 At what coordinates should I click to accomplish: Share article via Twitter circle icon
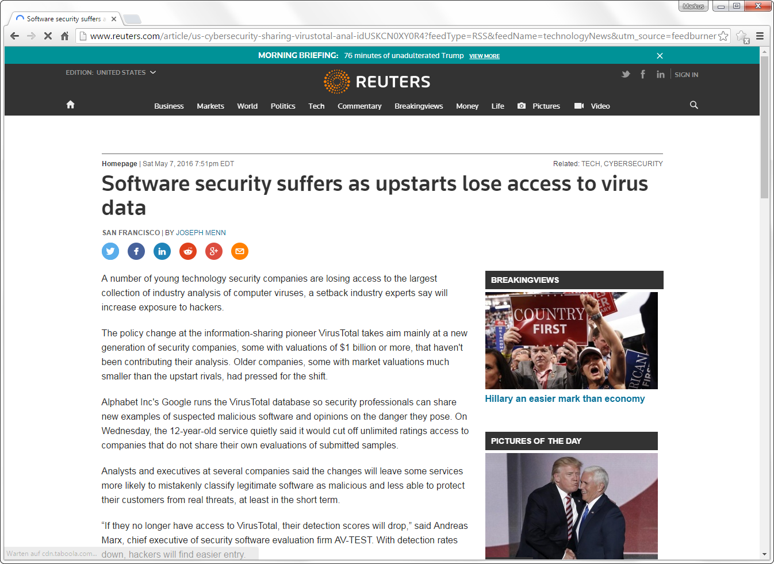coord(110,251)
